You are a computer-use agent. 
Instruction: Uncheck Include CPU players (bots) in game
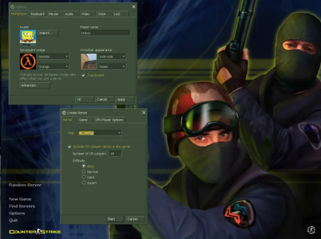click(70, 147)
